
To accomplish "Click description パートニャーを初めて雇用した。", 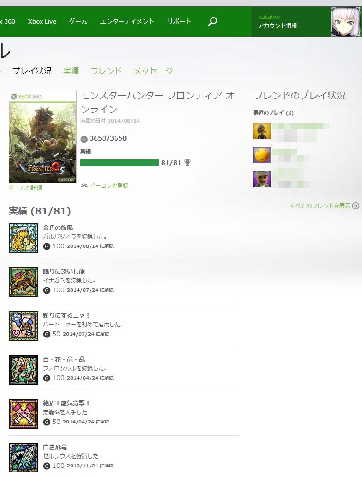I will (83, 324).
